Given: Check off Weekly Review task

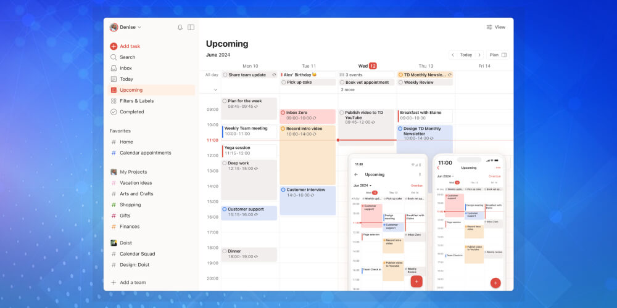Looking at the screenshot, I should [400, 83].
